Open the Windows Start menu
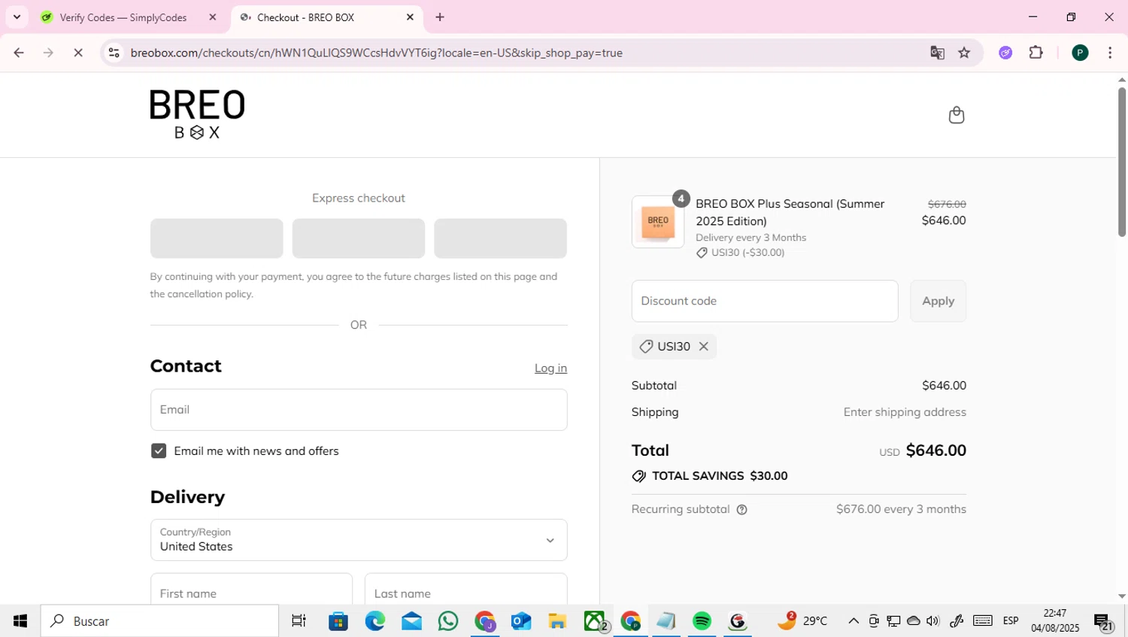 (x=20, y=620)
